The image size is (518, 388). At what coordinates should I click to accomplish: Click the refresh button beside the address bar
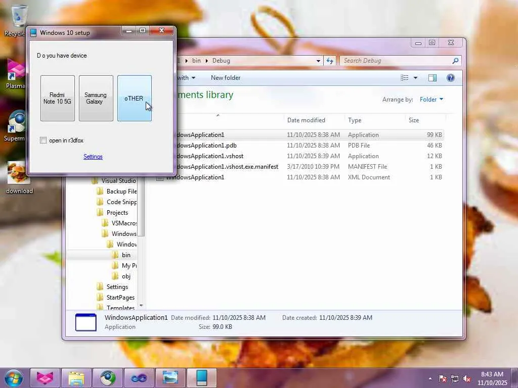[x=330, y=61]
